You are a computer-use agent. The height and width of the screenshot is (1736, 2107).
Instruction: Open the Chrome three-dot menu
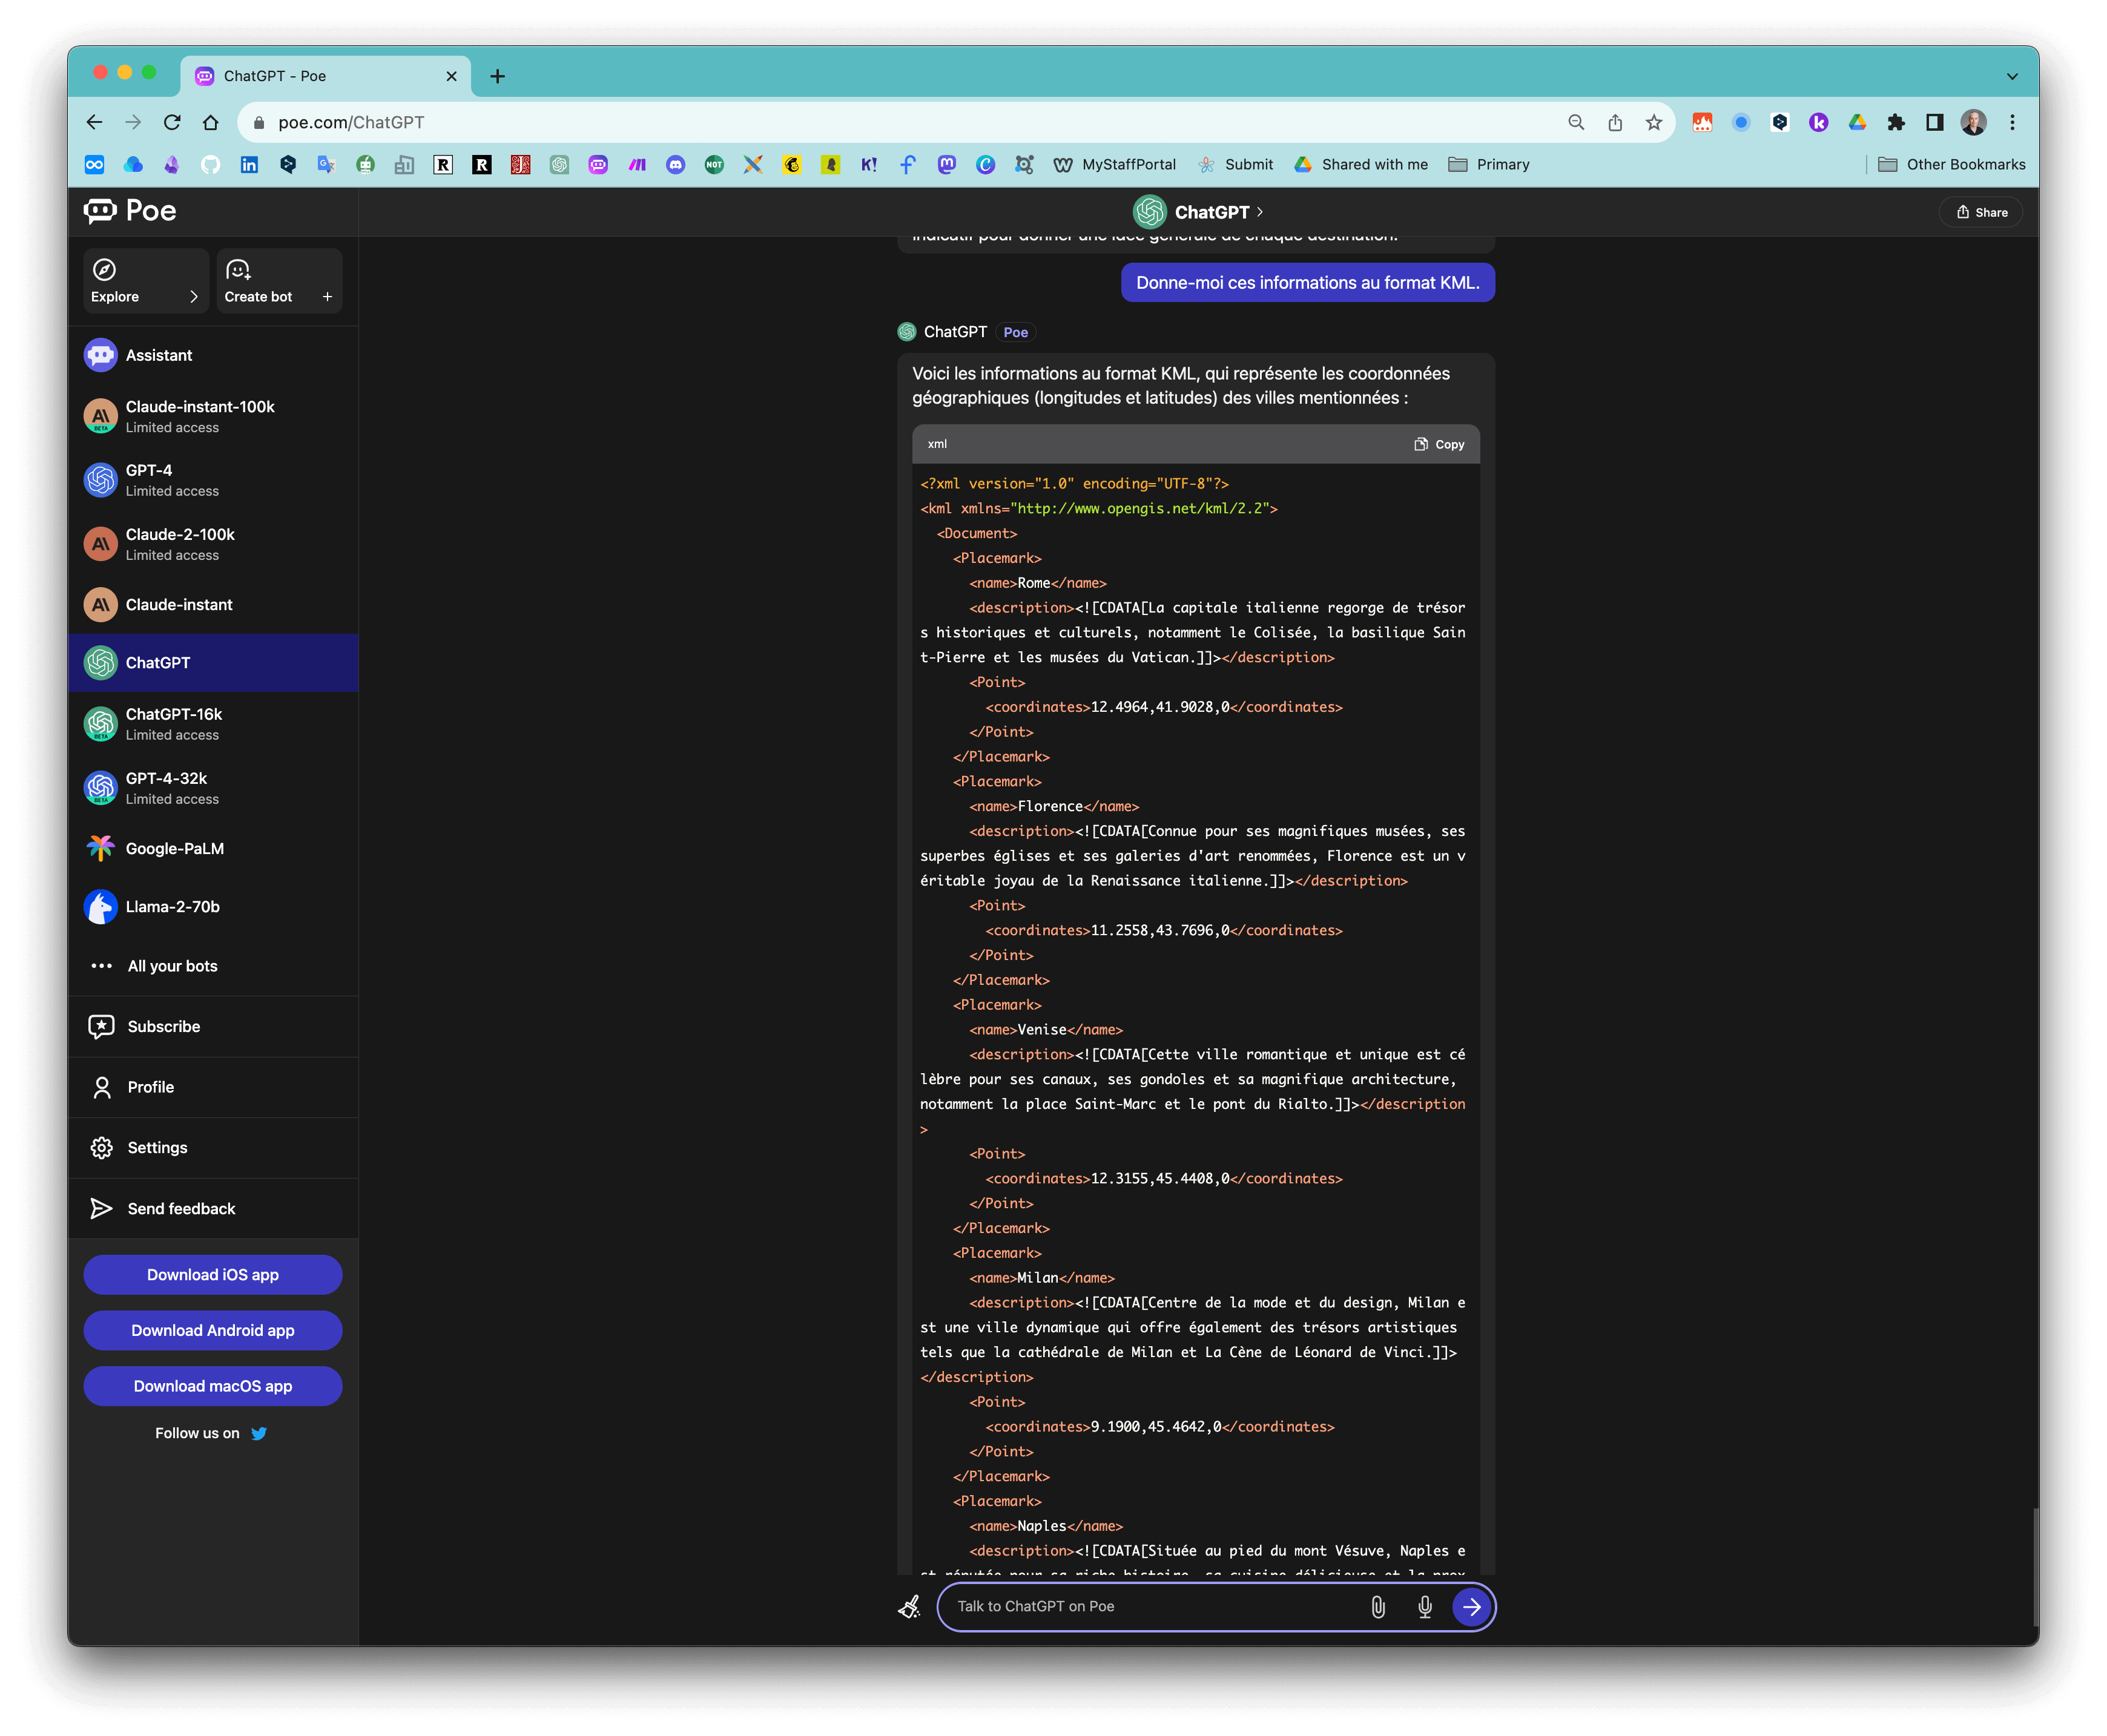(2012, 122)
